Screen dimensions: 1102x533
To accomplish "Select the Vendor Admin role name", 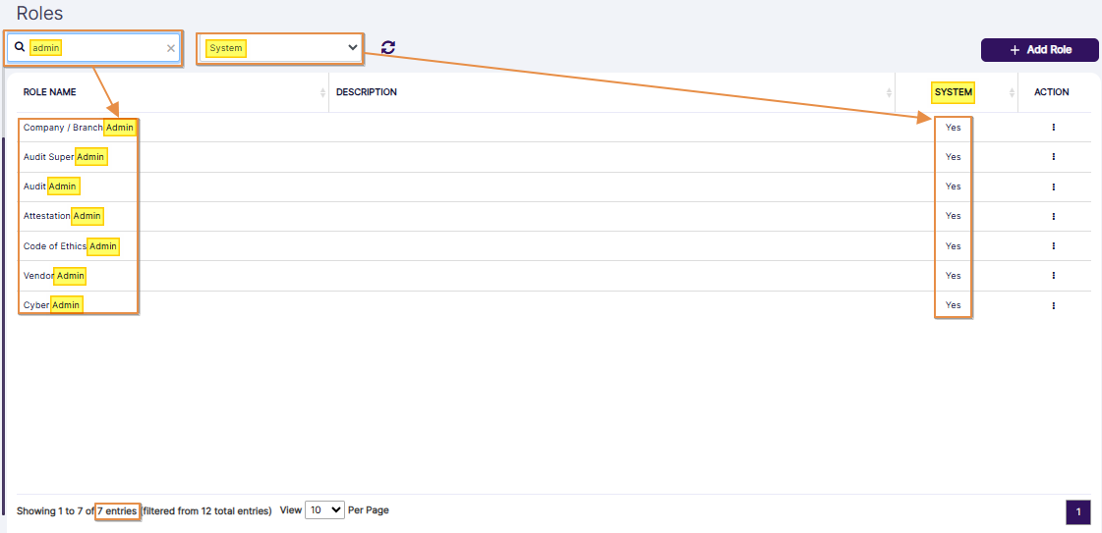I will 53,276.
